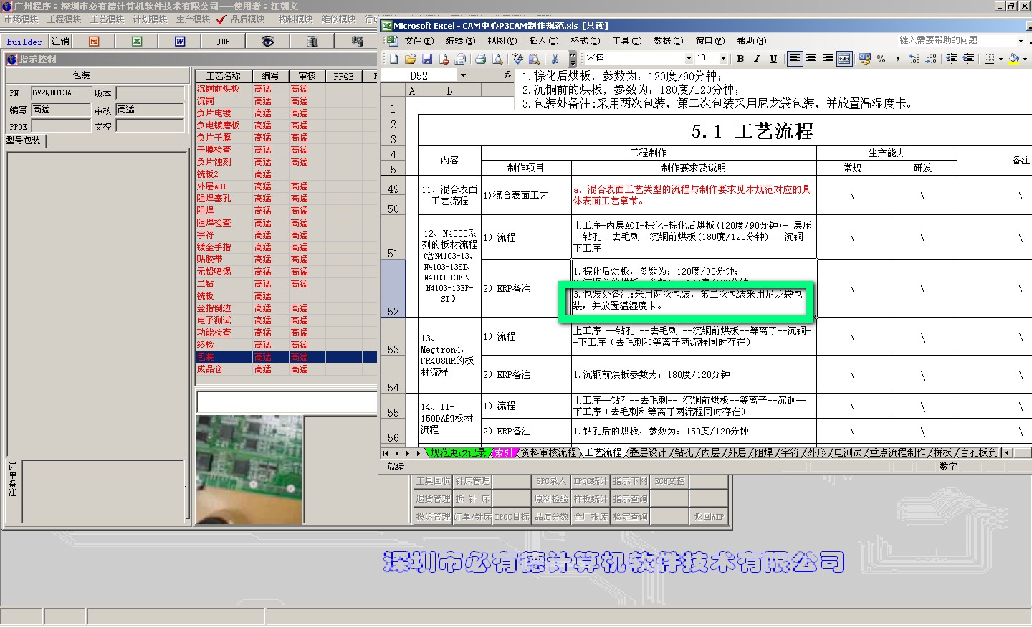
Task: Open the 文件 menu in Excel
Action: click(x=419, y=41)
